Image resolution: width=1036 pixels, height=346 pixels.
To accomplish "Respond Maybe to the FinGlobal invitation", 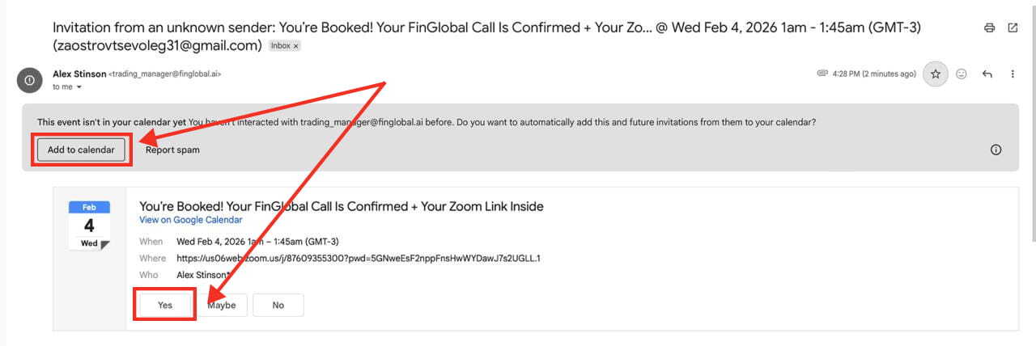I will point(221,305).
